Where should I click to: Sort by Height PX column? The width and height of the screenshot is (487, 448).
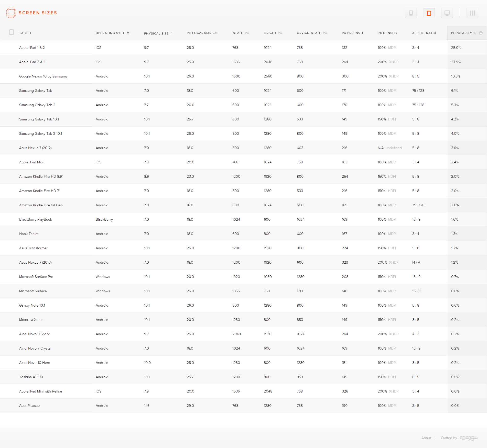(x=273, y=33)
